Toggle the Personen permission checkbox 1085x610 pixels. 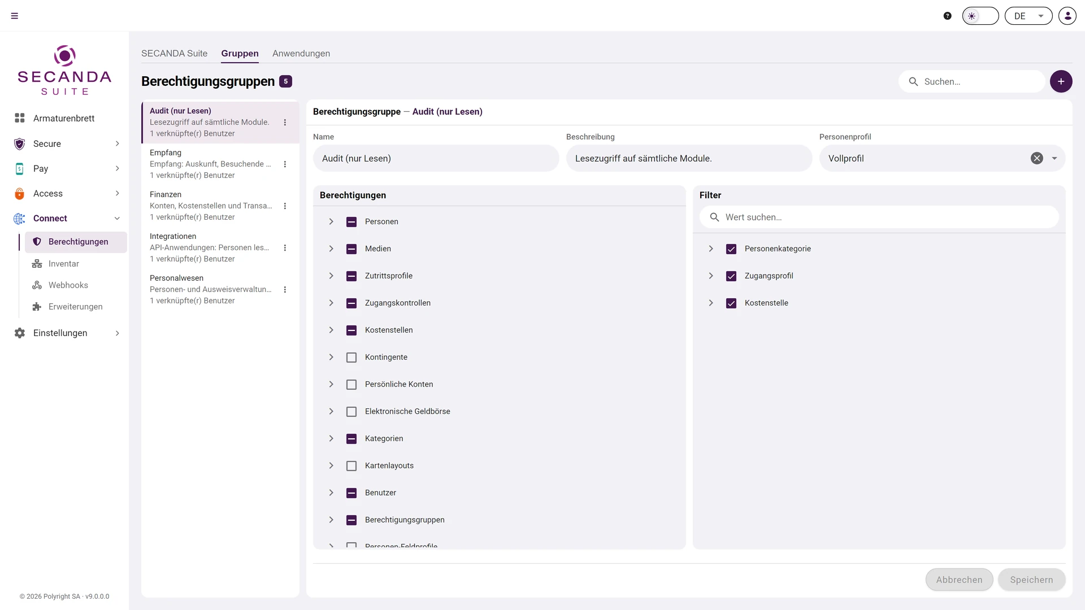point(351,221)
